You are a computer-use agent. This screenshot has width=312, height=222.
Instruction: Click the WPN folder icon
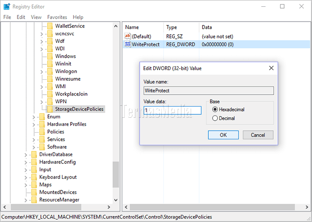(50, 102)
